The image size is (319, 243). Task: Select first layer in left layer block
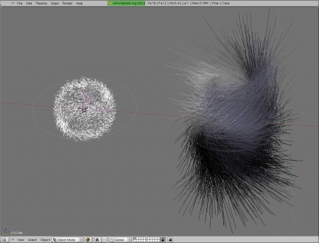(x=135, y=239)
